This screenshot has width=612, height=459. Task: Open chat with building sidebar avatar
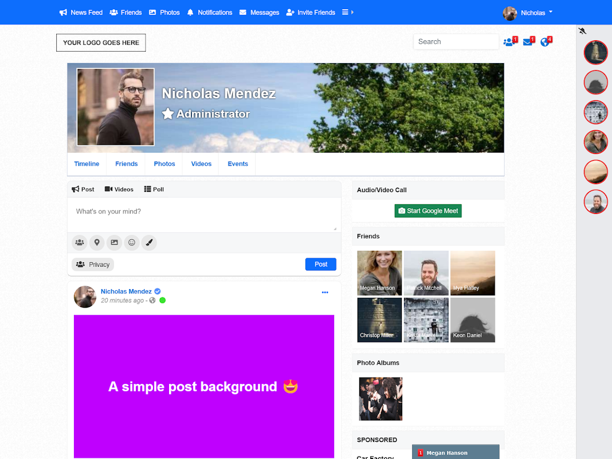pyautogui.click(x=595, y=112)
